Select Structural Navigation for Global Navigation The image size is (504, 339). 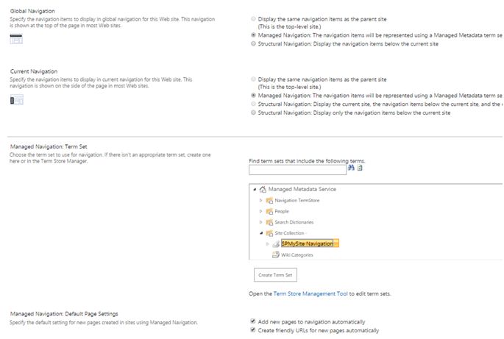(x=254, y=44)
